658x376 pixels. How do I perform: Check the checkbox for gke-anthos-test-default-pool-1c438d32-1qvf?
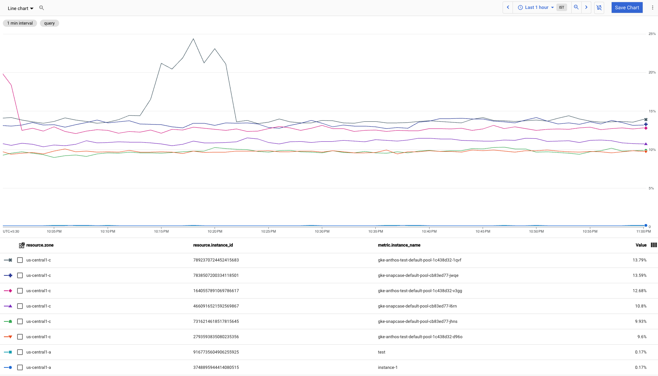(20, 260)
